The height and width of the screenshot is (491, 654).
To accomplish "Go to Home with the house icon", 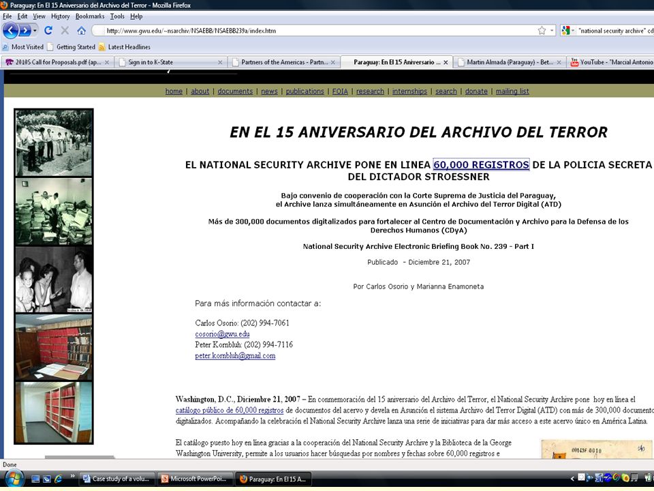I will 81,31.
